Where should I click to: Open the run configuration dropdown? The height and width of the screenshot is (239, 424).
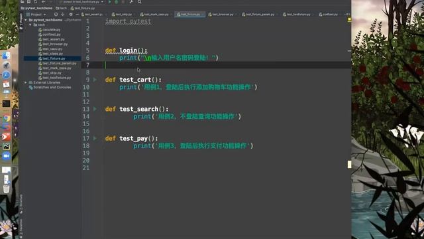tap(81, 1)
